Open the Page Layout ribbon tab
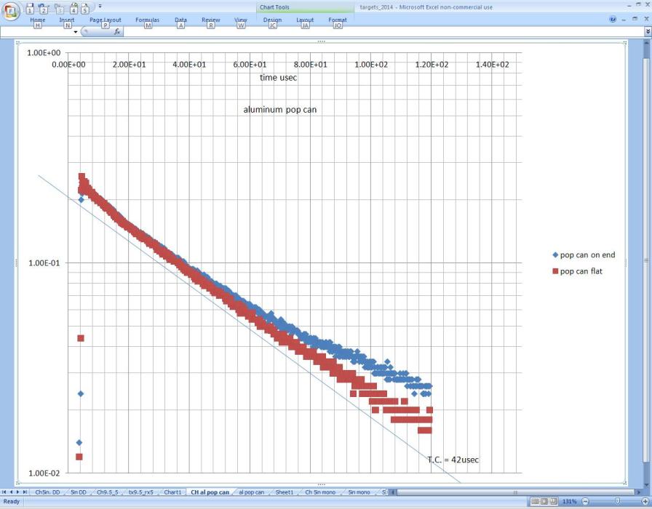Screen dimensions: 652x509 pos(106,20)
